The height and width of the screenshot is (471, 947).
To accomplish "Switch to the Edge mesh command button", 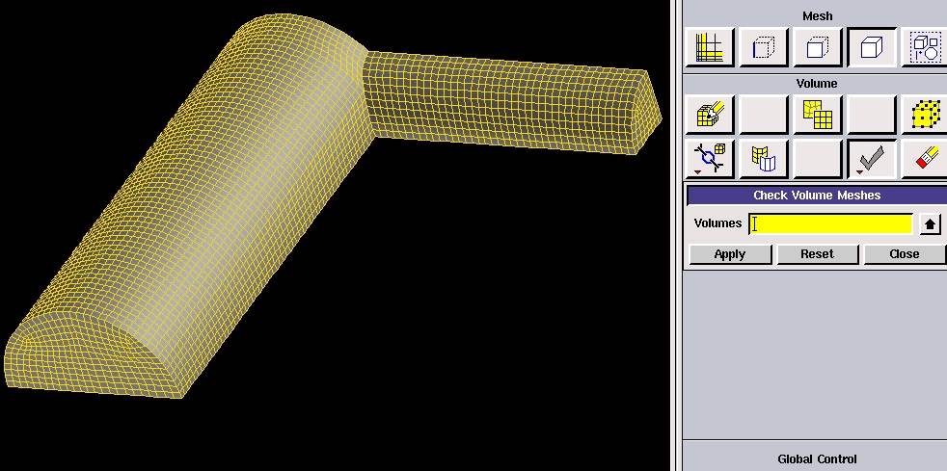I will 764,47.
